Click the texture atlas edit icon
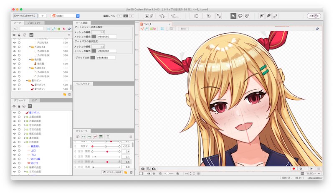This screenshot has width=334, height=194. pyautogui.click(x=149, y=16)
